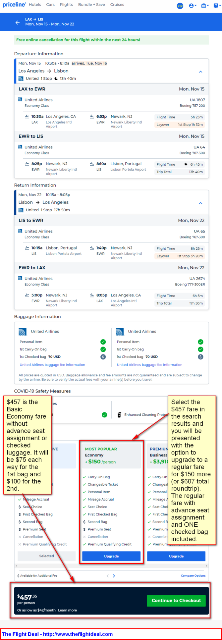Viewport: 222px width, 640px height.
Task: Open left United Airlines baggage fee information
Action: pos(52,365)
